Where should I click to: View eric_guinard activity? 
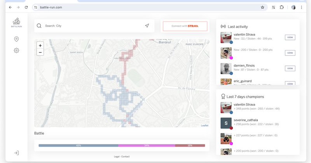coord(290,83)
